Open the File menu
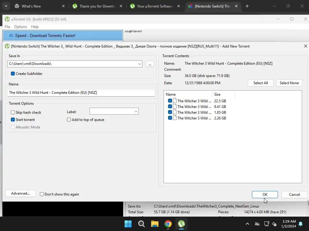 click(x=7, y=27)
